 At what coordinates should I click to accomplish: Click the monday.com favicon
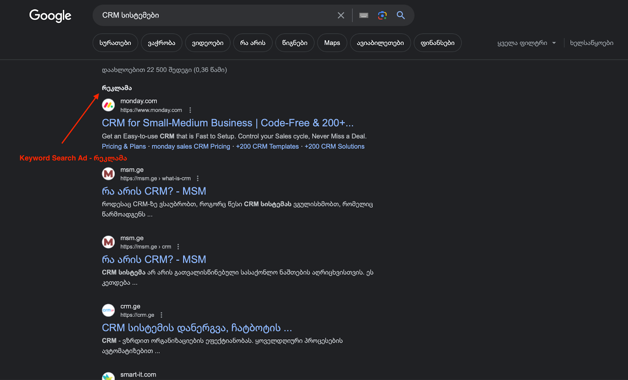coord(108,105)
